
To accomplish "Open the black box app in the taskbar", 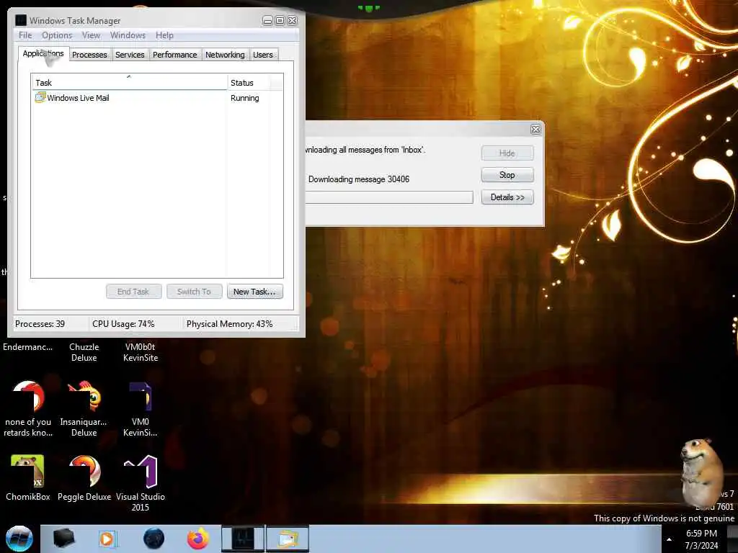I will point(63,539).
